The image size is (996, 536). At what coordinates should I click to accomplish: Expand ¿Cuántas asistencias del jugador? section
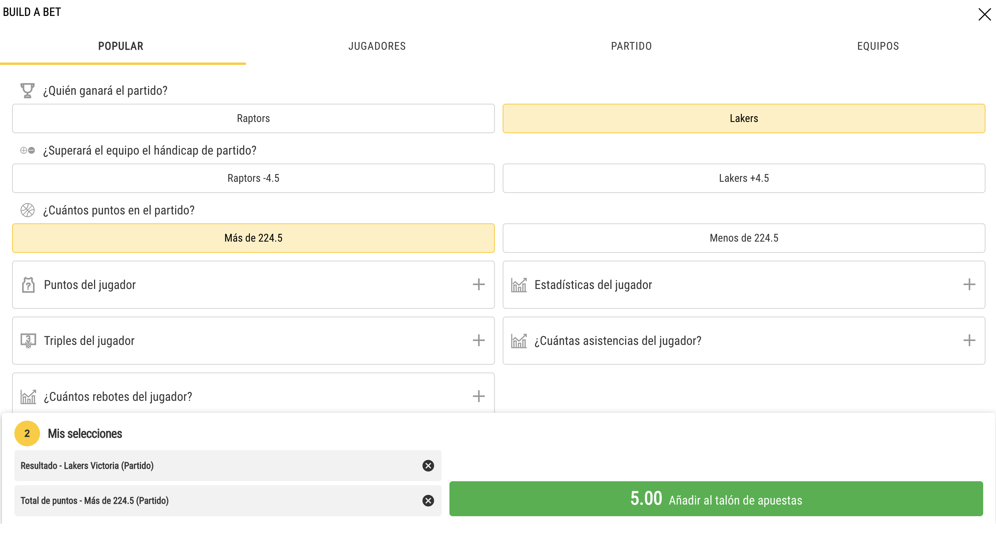(x=744, y=341)
